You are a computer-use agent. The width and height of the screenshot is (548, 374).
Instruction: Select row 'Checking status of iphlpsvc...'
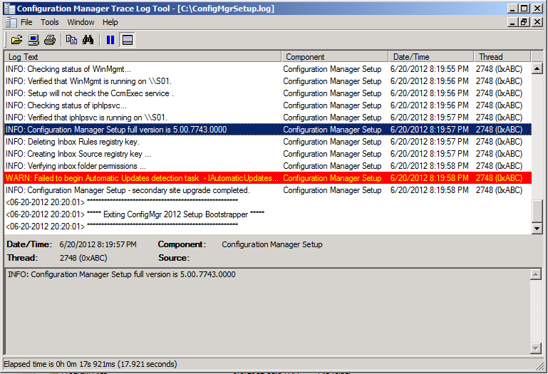click(268, 105)
